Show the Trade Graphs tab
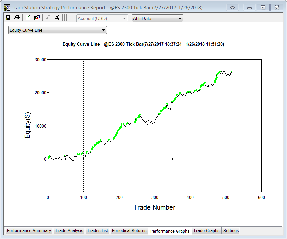 point(206,231)
